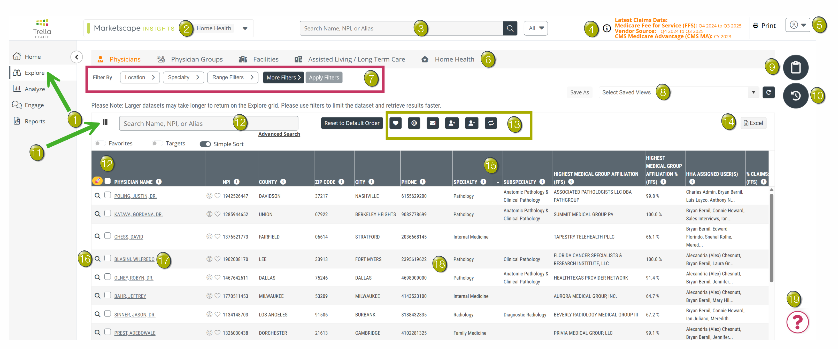
Task: Click magnifier icon for BLASINI, WILFREDO row
Action: [97, 259]
